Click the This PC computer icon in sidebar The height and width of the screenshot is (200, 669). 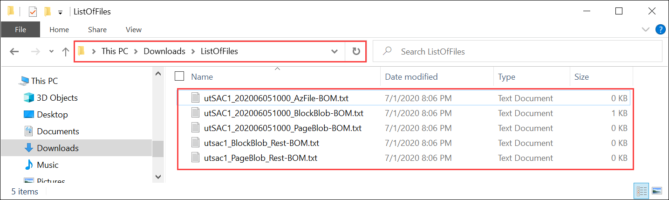pyautogui.click(x=24, y=82)
